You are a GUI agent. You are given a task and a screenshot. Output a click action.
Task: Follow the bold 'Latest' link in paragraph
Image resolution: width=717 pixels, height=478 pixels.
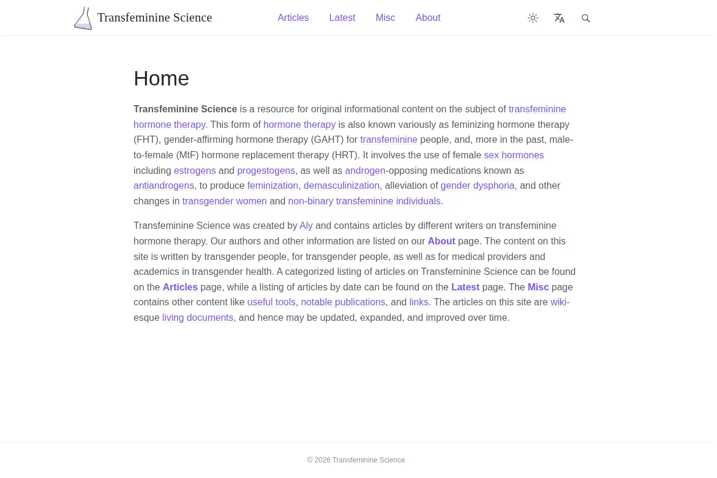[465, 287]
